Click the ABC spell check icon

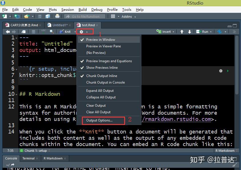point(44,31)
